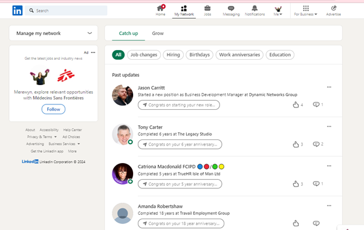Viewport: 364px width, 230px height.
Task: Select the All filter chip
Action: (x=119, y=55)
